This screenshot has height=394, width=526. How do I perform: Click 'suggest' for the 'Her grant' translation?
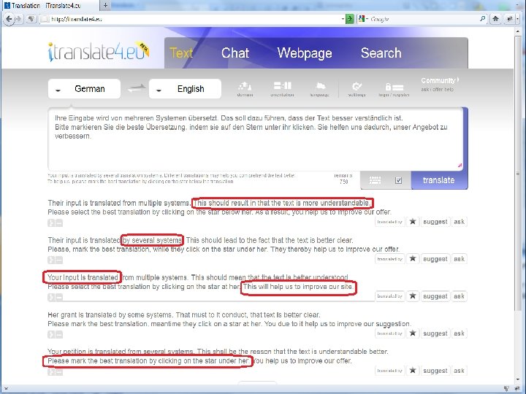coord(435,333)
